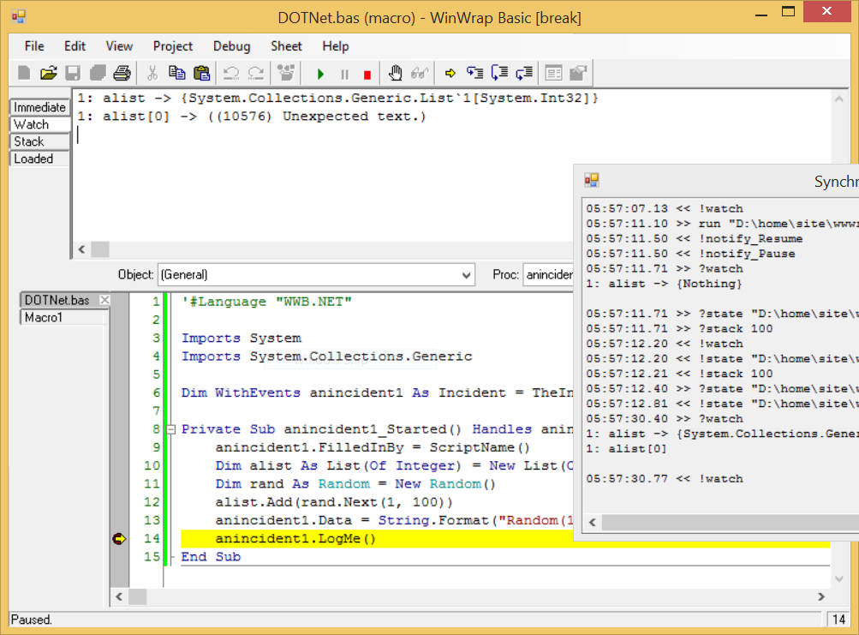
Task: Click the Step Out icon
Action: pos(524,73)
